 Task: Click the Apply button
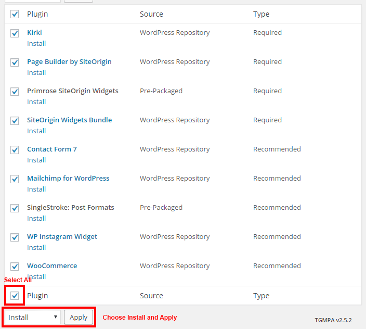pos(79,318)
